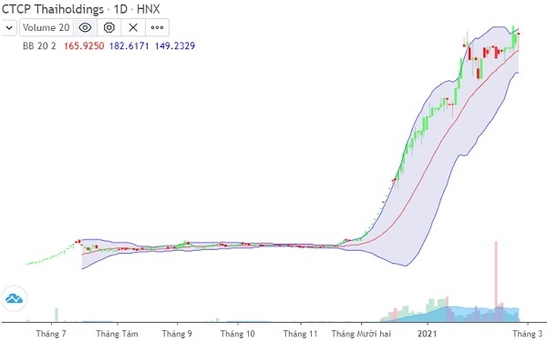Viewport: 547px width, 341px height.
Task: Click the Tháng 9 time axis label
Action: (x=177, y=334)
